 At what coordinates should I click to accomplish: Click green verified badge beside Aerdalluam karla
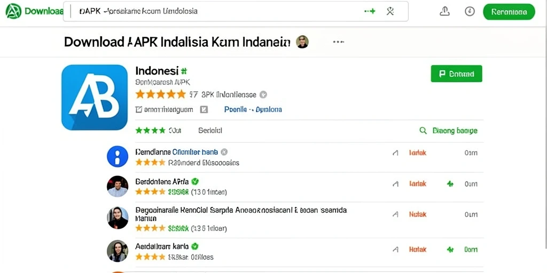(x=195, y=246)
